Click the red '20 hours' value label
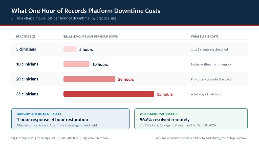 [x=126, y=79]
